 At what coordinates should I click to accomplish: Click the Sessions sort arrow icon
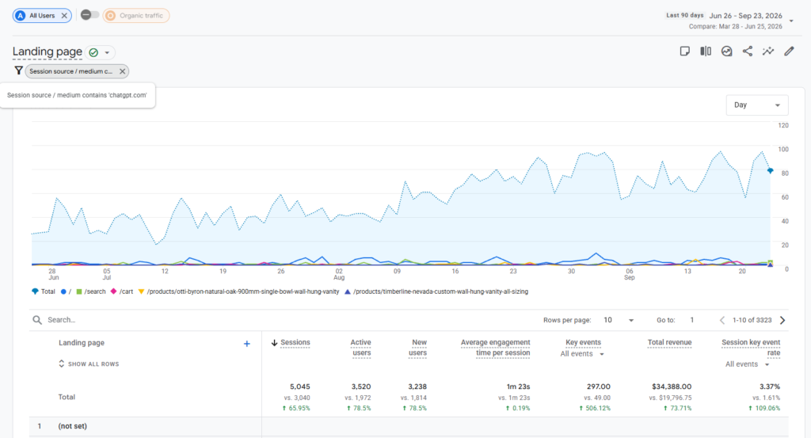274,343
